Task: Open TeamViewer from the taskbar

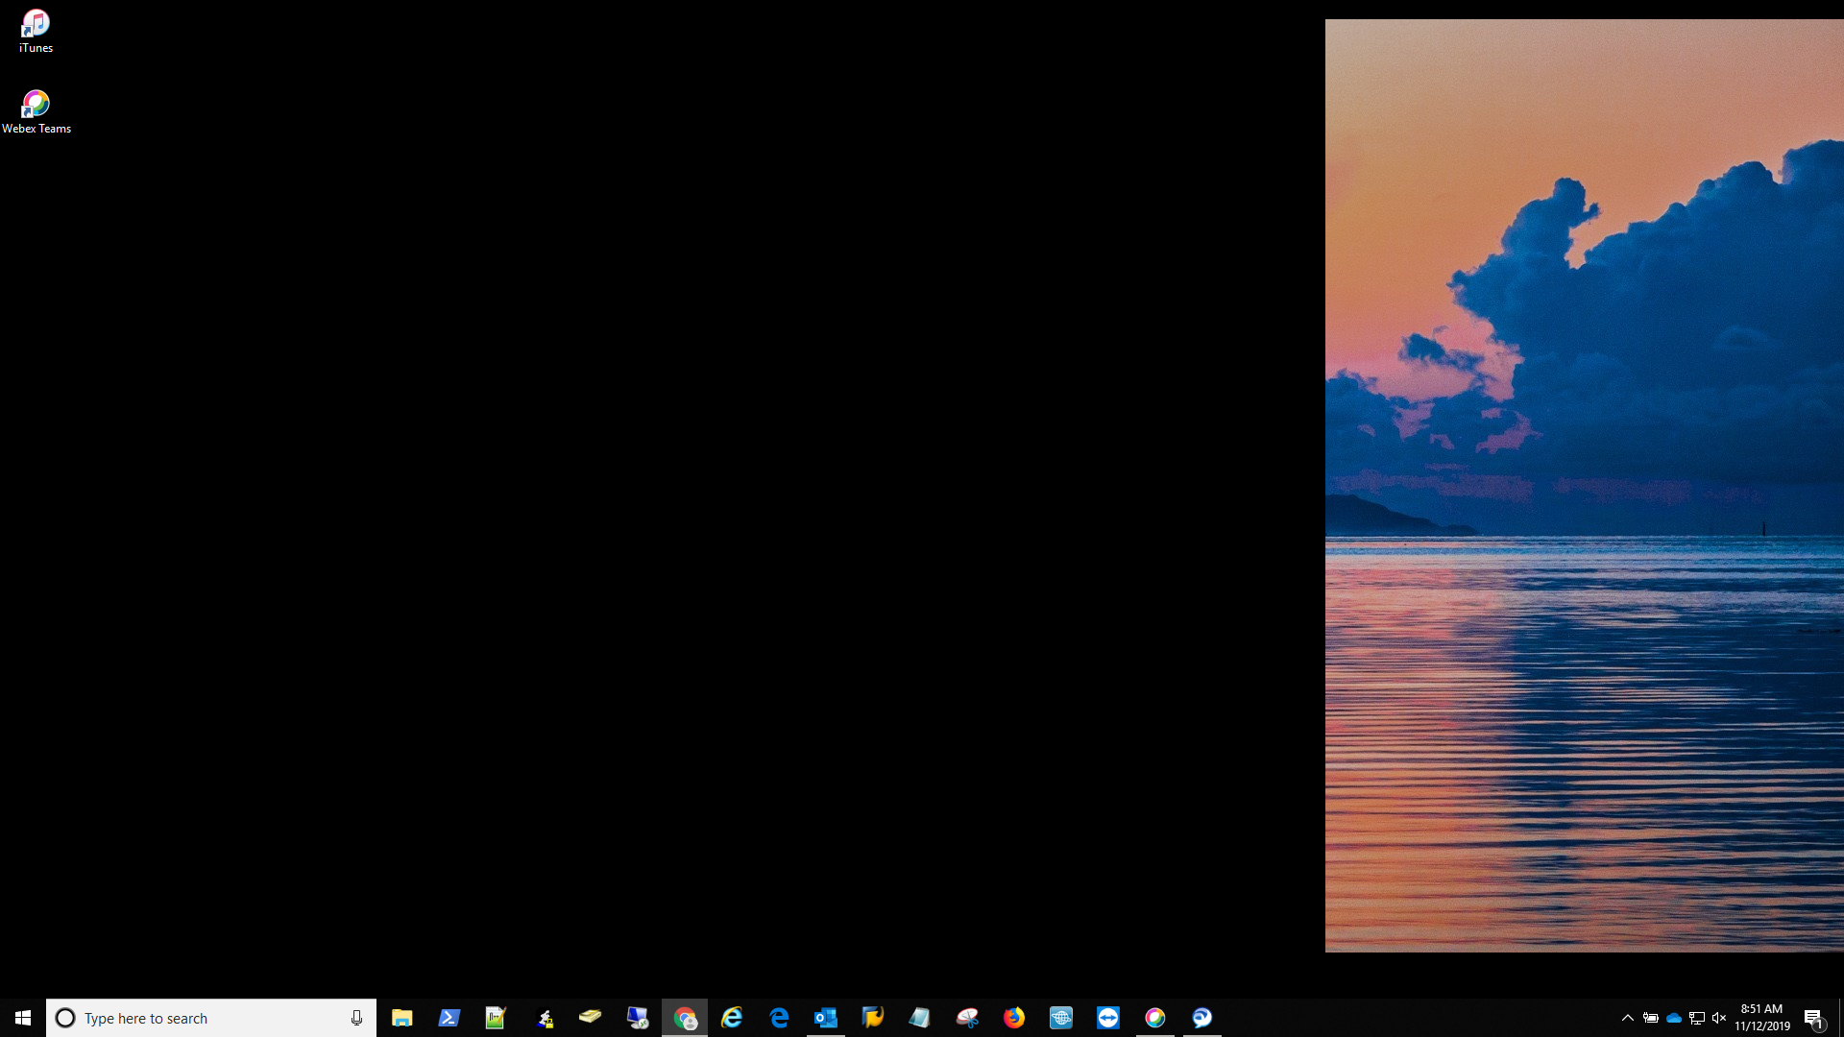Action: [1109, 1017]
